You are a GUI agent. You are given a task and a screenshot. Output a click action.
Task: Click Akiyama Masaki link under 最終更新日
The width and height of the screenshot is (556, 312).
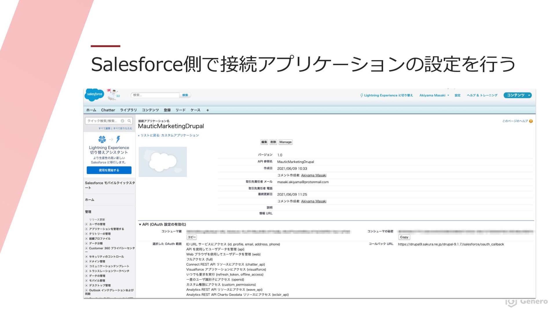tap(314, 201)
